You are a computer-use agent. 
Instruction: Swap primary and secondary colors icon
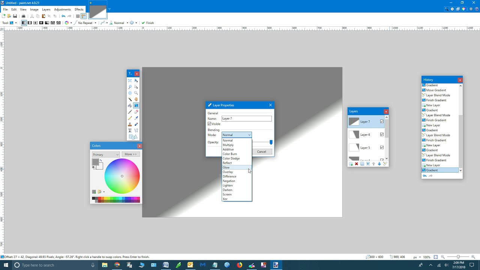click(100, 160)
